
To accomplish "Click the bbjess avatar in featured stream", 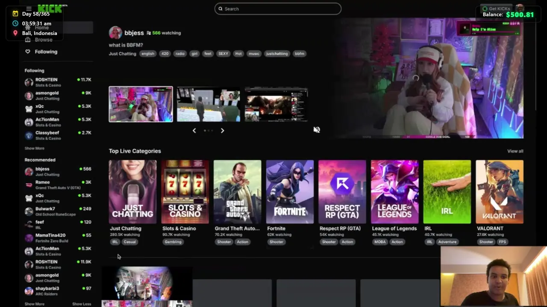I will click(115, 33).
